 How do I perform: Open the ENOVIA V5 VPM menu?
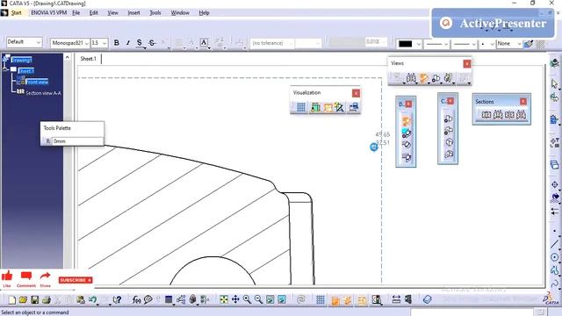49,12
